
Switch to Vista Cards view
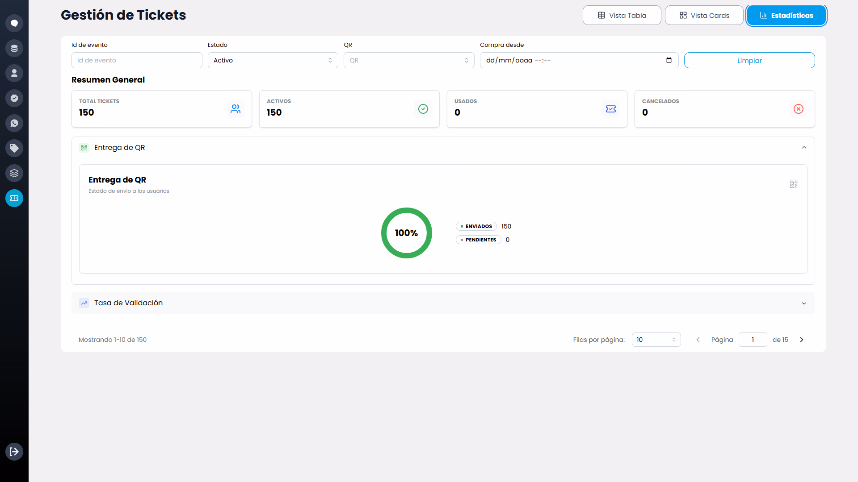tap(704, 15)
